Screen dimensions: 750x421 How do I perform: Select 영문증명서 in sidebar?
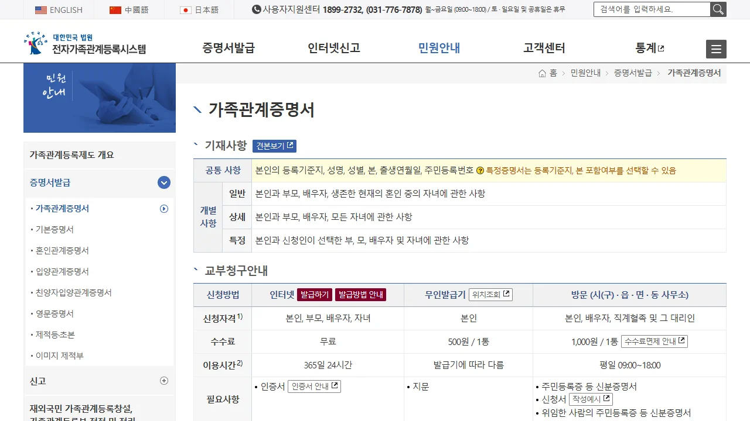[54, 313]
